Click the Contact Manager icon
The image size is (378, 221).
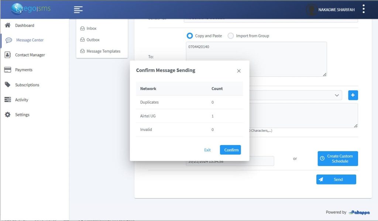point(7,55)
